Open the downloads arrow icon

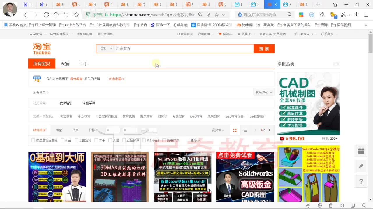point(356,15)
